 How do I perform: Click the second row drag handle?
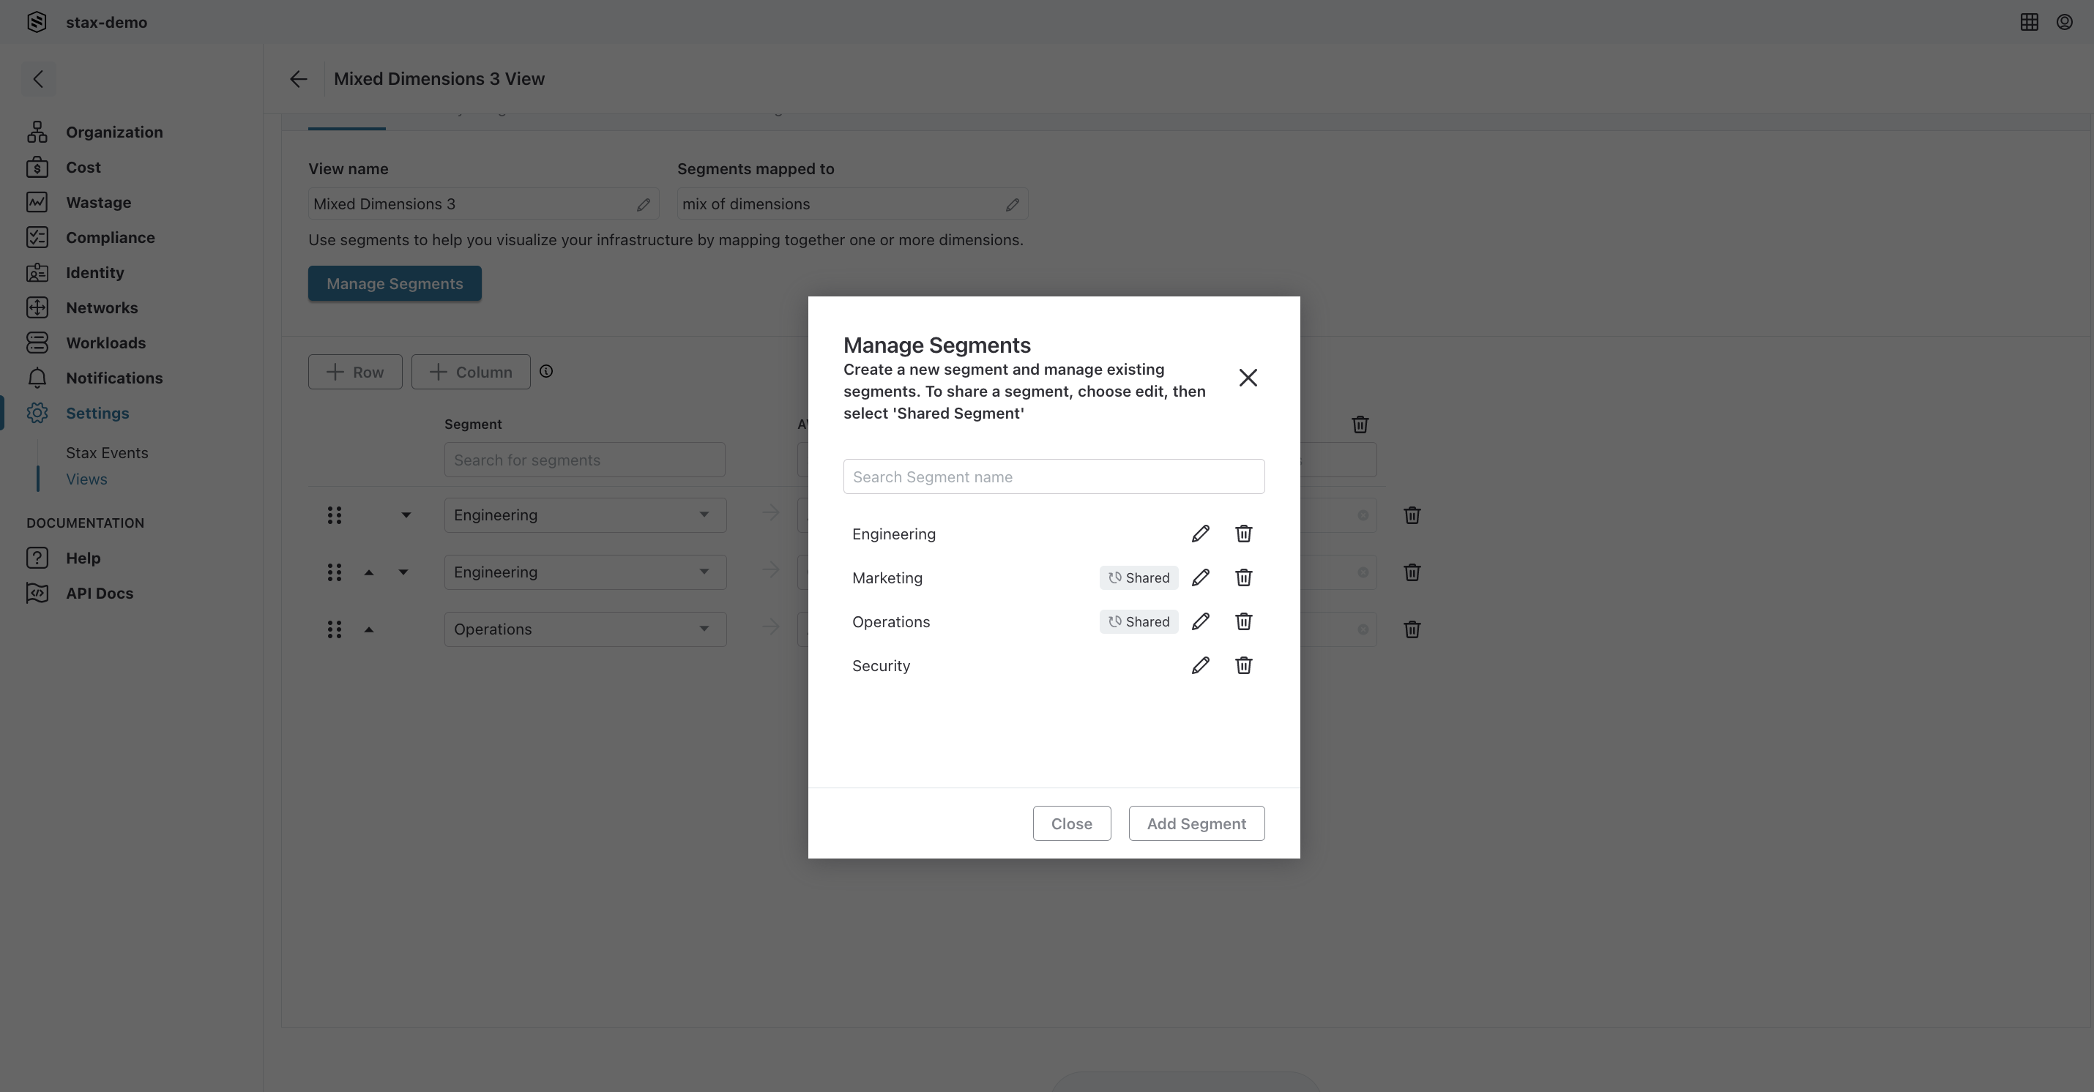334,572
